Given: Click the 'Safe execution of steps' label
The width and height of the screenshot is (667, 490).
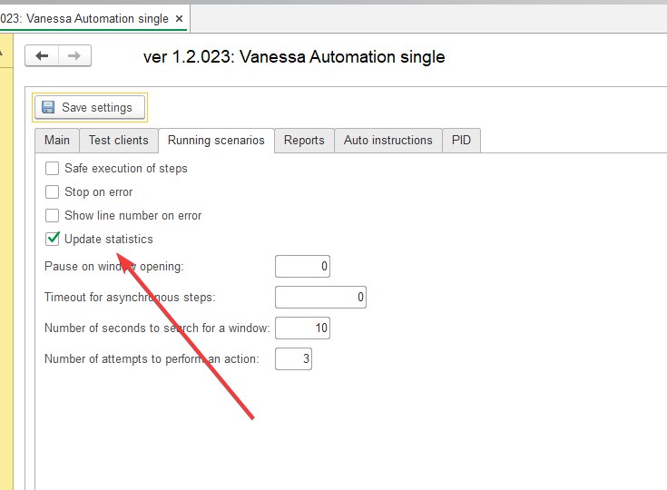Looking at the screenshot, I should pyautogui.click(x=126, y=169).
